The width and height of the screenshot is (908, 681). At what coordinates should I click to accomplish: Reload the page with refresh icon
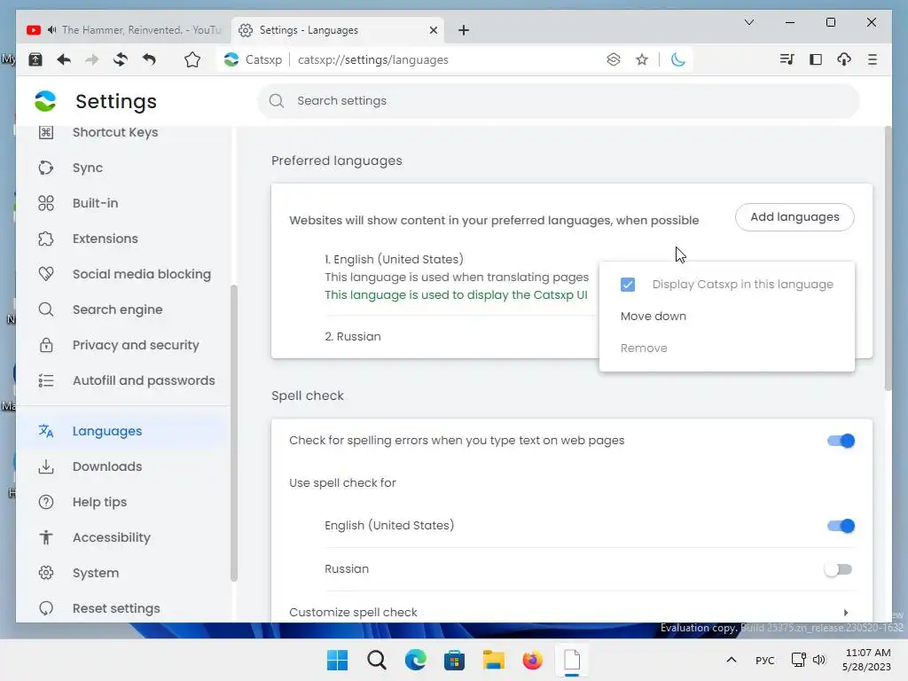pos(121,59)
